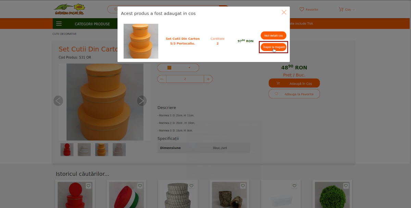Expand the color selection dropdown
The image size is (411, 208).
pyautogui.click(x=178, y=68)
